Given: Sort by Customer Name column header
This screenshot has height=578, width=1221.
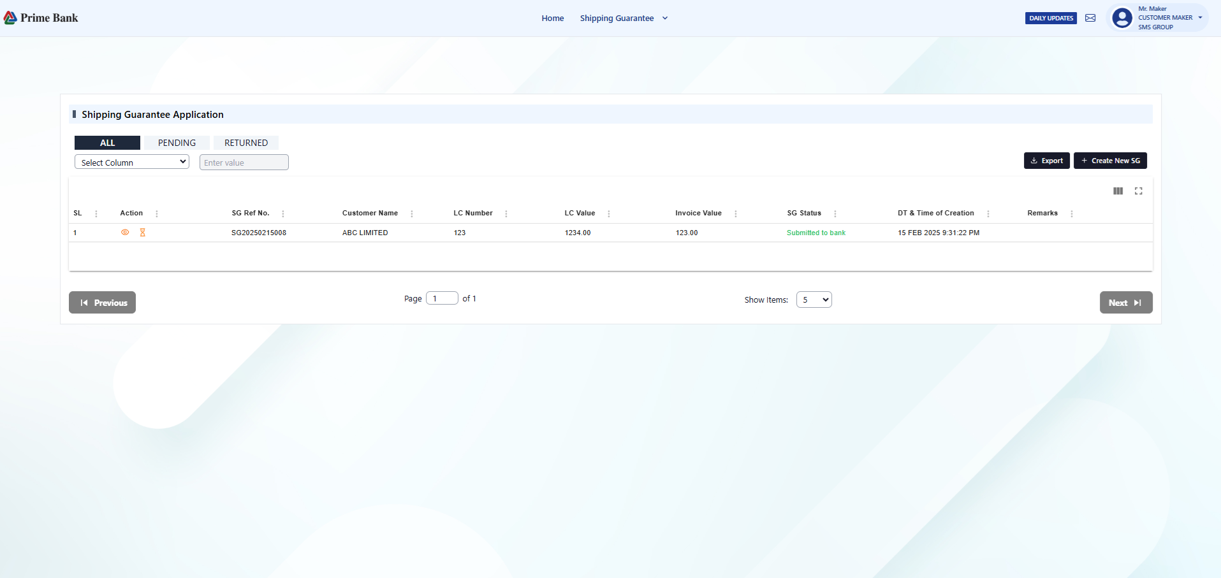Looking at the screenshot, I should tap(370, 213).
